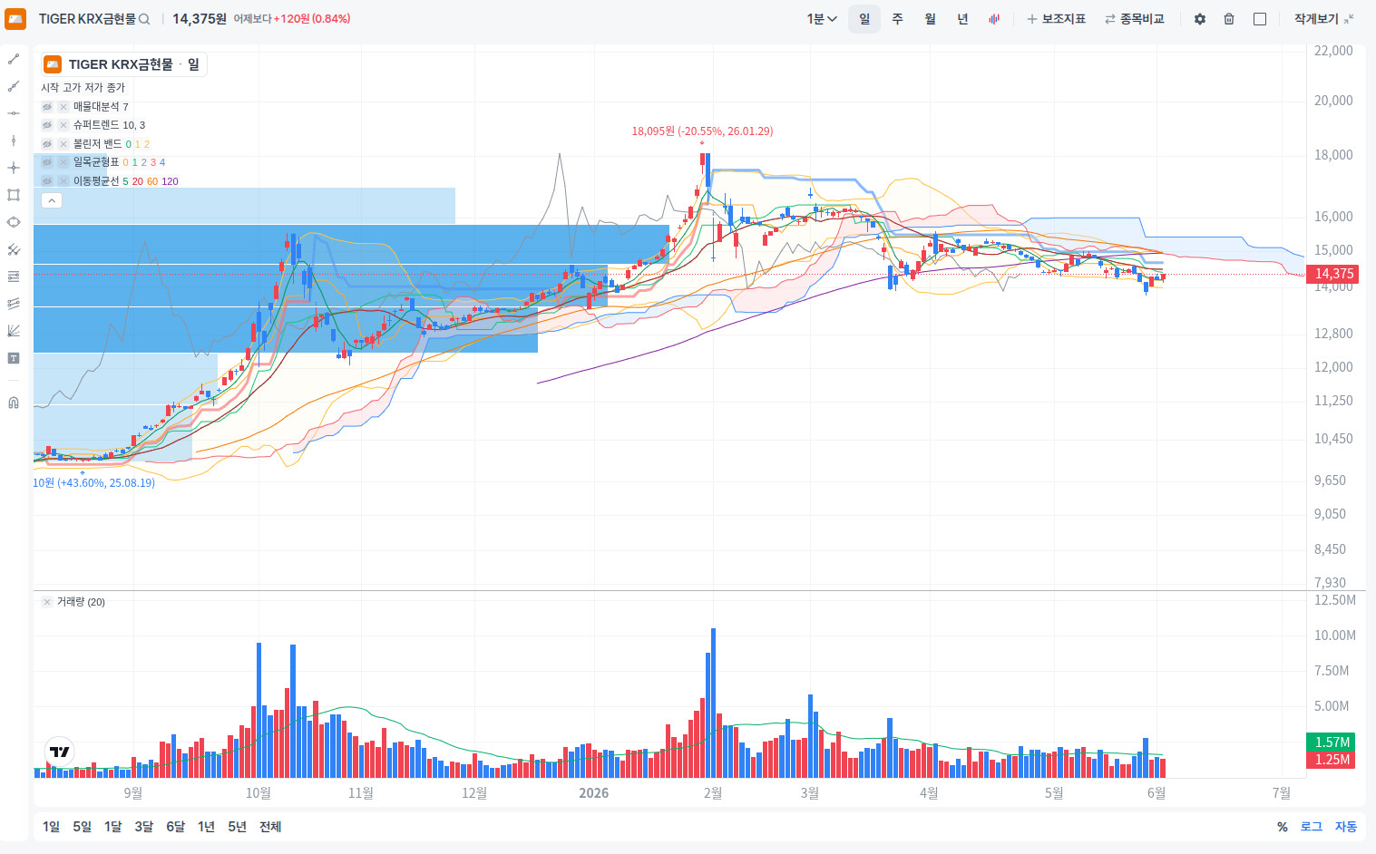Toggle visibility of 슈퍼트렌드 indicator
Viewport: 1376px width, 854px height.
tap(47, 125)
